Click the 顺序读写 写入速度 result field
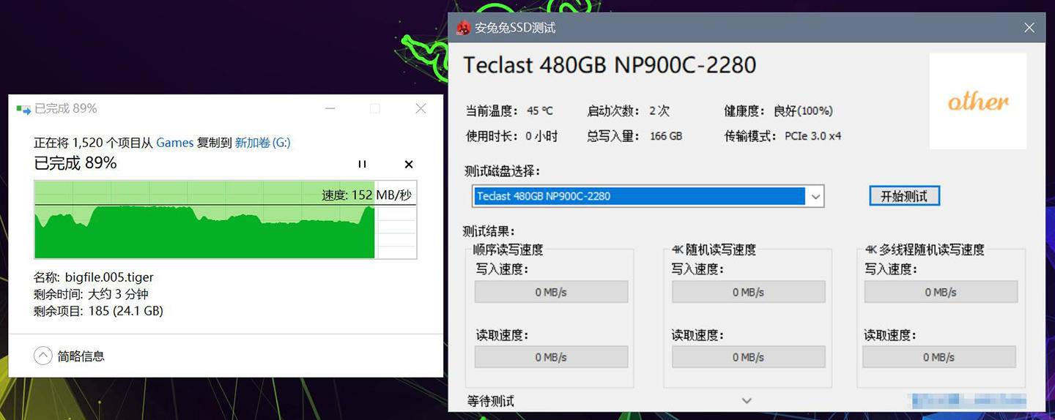The height and width of the screenshot is (420, 1055). click(x=551, y=292)
